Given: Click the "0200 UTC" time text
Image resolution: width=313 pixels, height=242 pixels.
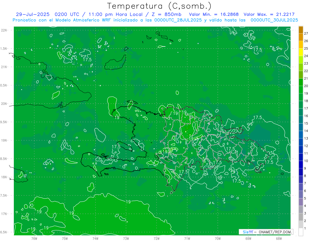Looking at the screenshot, I should [67, 14].
